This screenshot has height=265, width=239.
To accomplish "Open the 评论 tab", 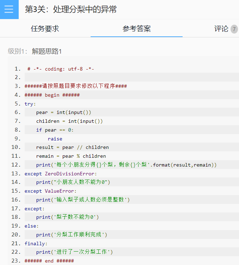I will pos(221,29).
